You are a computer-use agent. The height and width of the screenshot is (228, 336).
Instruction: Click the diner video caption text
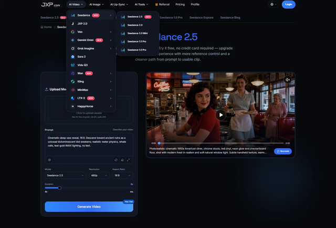tap(208, 151)
